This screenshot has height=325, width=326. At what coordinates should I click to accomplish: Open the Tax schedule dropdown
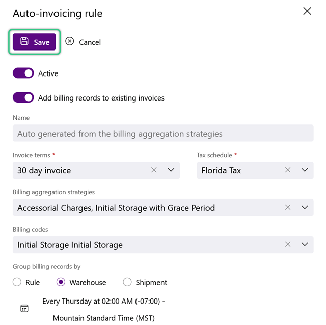point(305,170)
